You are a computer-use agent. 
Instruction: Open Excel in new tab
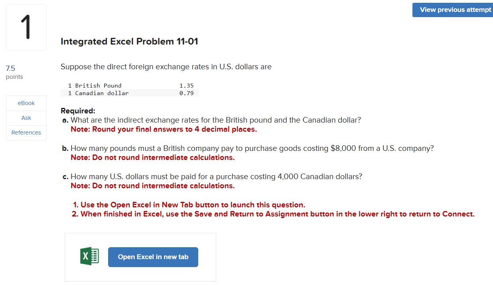click(x=153, y=257)
